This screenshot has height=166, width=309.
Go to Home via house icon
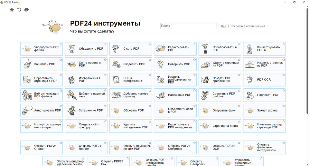click(x=12, y=10)
